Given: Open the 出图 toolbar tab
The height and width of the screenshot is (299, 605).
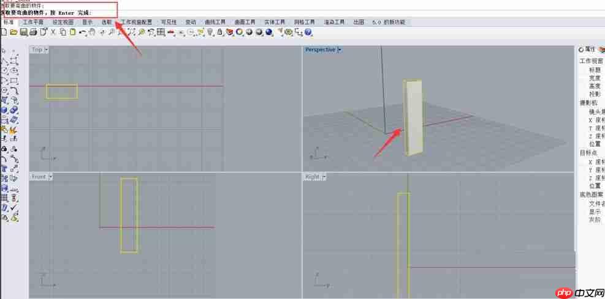Looking at the screenshot, I should point(359,23).
